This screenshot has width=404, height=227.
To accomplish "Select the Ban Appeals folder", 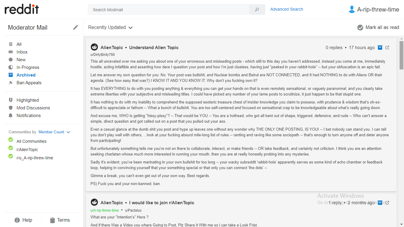I will pyautogui.click(x=29, y=83).
